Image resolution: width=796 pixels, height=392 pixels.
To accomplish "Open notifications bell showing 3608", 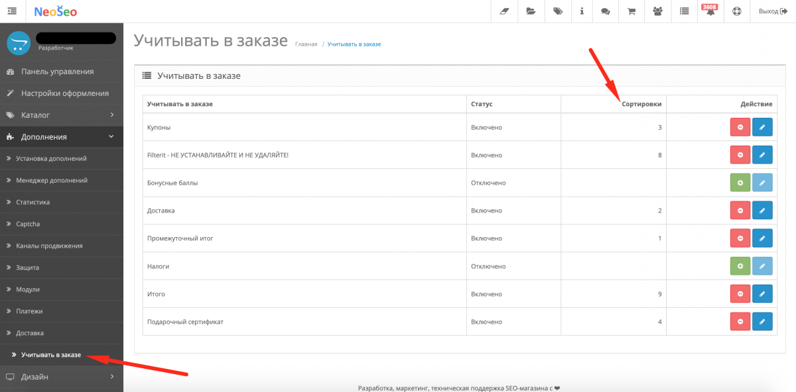I will pyautogui.click(x=710, y=11).
